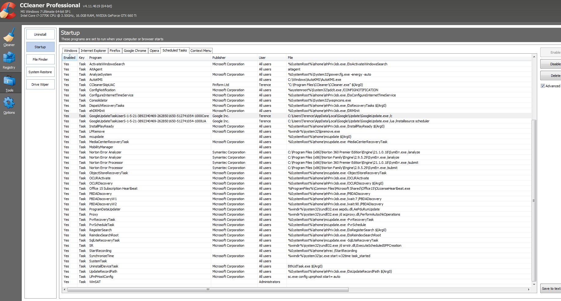Select the UPnPHostConfig task row
The image size is (561, 301).
297,277
